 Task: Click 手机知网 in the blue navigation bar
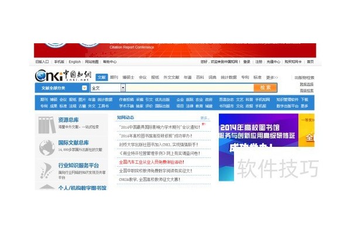[x=263, y=99]
